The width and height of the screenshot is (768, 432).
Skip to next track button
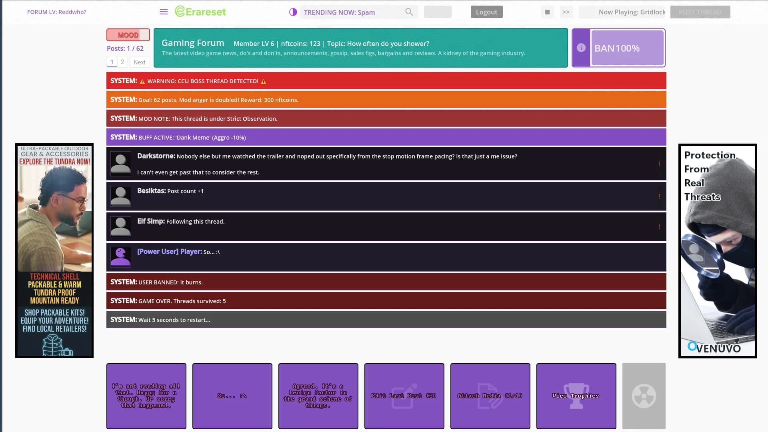pyautogui.click(x=566, y=12)
